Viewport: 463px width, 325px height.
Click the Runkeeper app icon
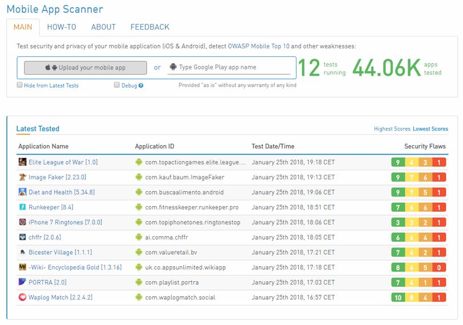[23, 207]
